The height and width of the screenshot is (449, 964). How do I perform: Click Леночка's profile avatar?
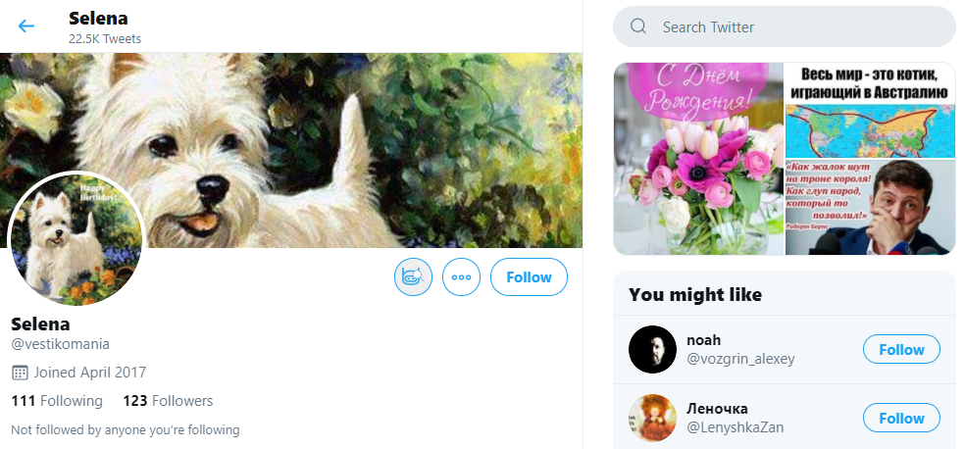point(652,419)
